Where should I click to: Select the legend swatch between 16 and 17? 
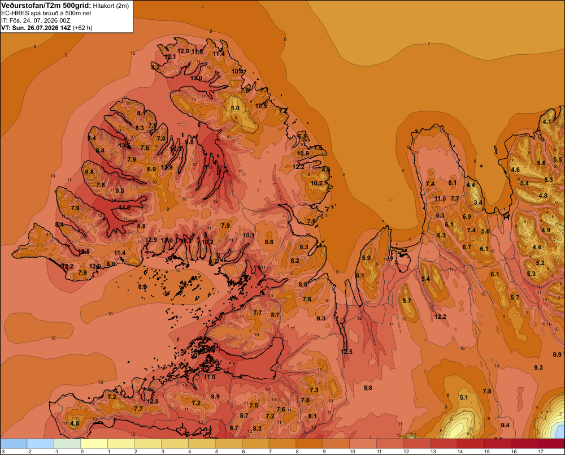pos(524,443)
